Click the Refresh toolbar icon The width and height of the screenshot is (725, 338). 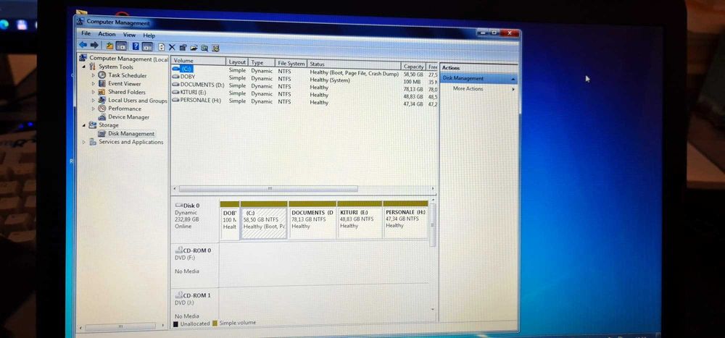pyautogui.click(x=162, y=46)
